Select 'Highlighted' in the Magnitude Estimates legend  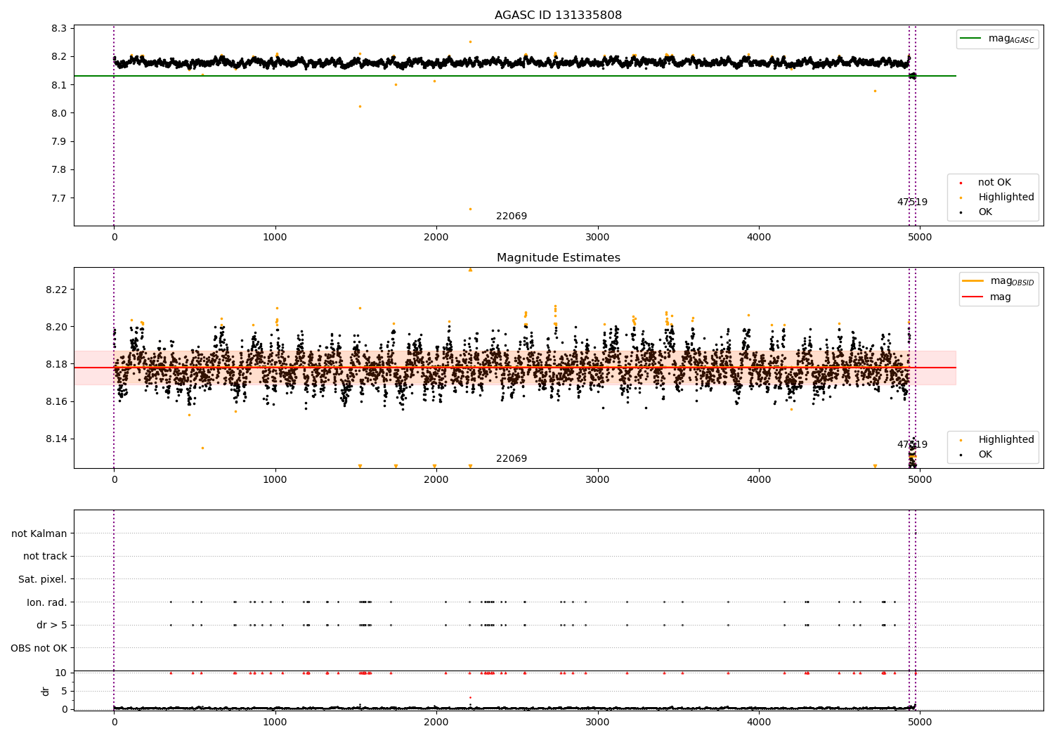[1006, 440]
